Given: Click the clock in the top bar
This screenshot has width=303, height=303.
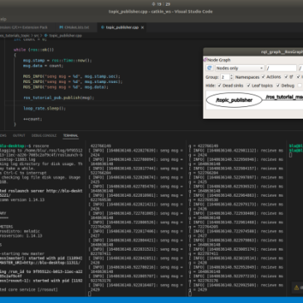Looking at the screenshot, I should [x=161, y=4].
